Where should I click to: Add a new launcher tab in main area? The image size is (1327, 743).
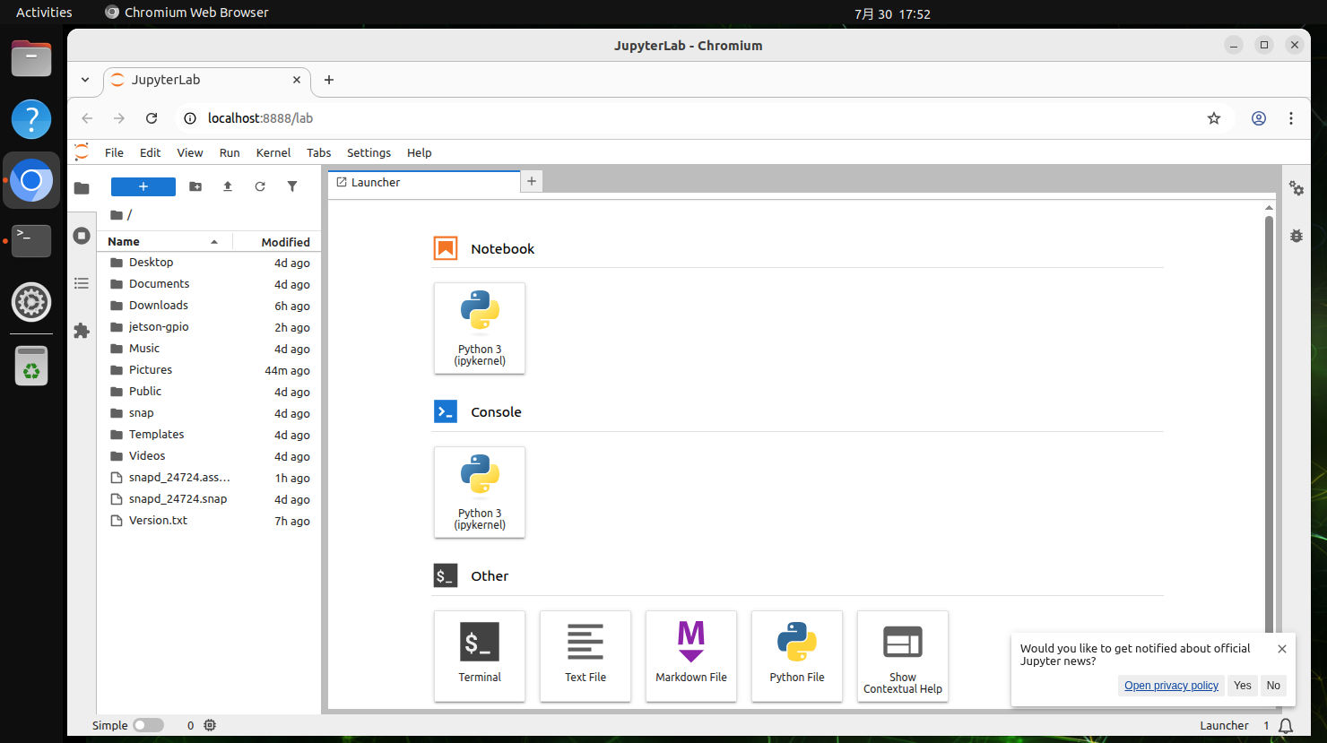[532, 181]
